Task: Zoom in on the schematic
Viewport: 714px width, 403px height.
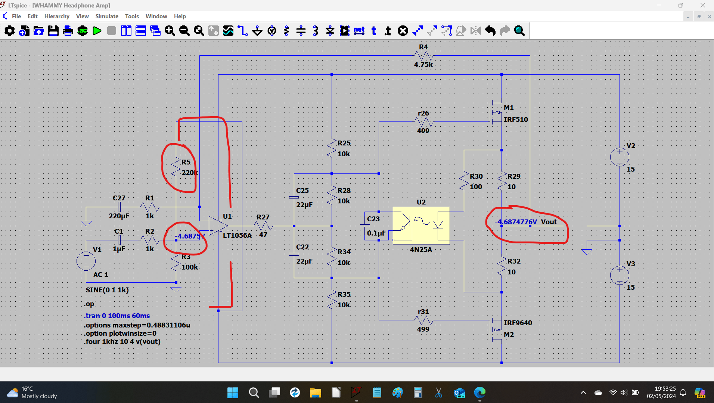Action: coord(170,31)
